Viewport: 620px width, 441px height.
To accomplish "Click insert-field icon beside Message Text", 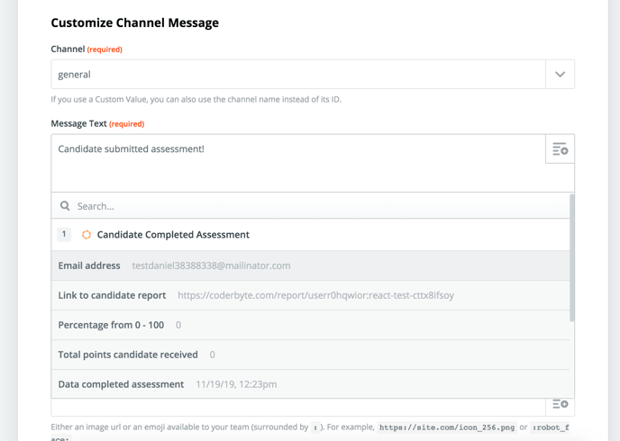I will [560, 149].
